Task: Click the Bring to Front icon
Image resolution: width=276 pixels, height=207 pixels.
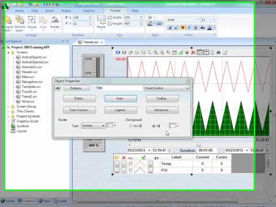Action: point(8,20)
